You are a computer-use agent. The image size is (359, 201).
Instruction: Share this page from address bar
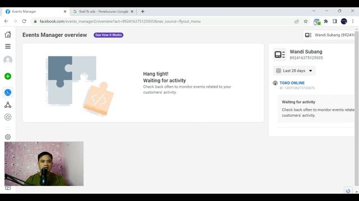point(297,21)
